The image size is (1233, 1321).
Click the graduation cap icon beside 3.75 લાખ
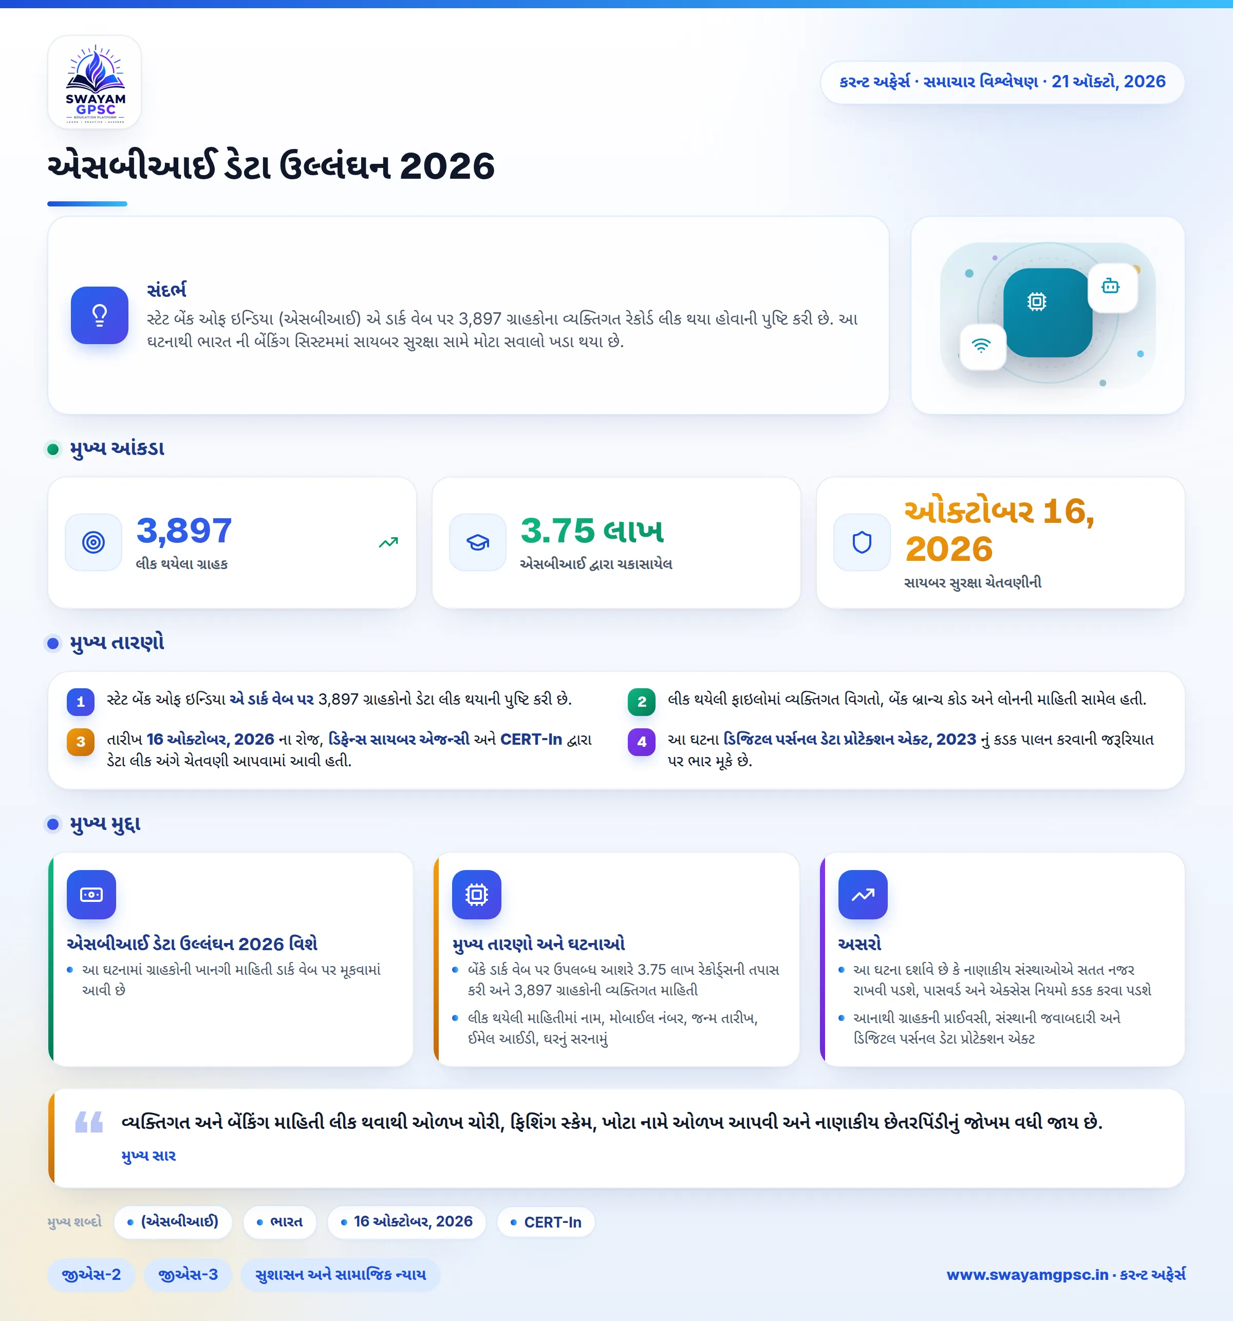click(478, 542)
